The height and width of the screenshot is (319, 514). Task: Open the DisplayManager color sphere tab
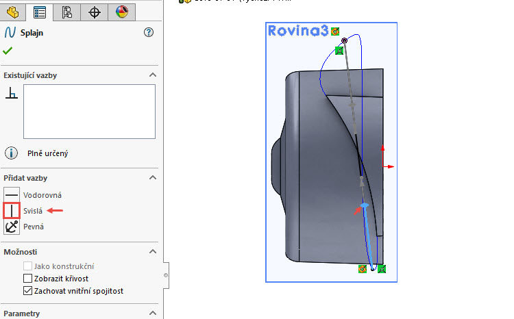click(x=121, y=12)
